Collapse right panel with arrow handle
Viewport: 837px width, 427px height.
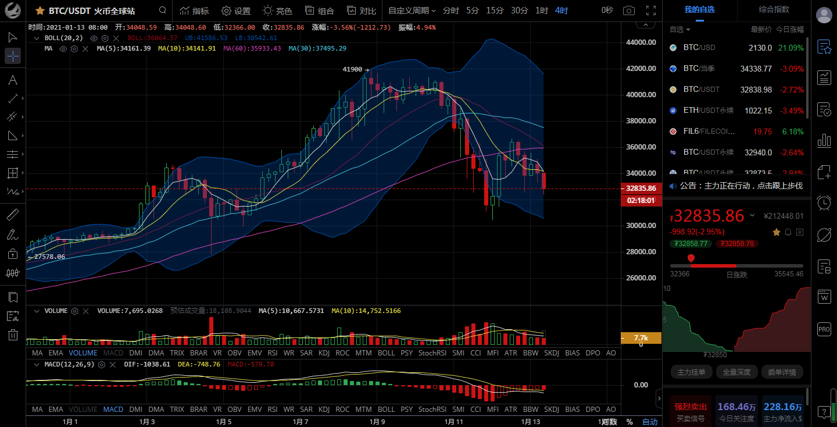click(x=659, y=398)
